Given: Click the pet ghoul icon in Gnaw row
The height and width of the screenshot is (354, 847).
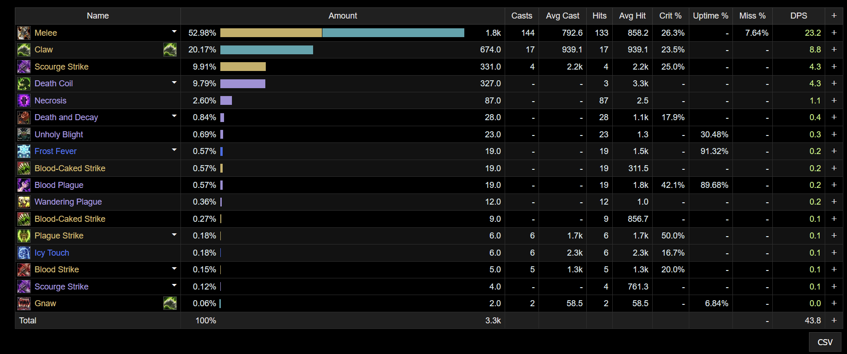Looking at the screenshot, I should coord(170,303).
